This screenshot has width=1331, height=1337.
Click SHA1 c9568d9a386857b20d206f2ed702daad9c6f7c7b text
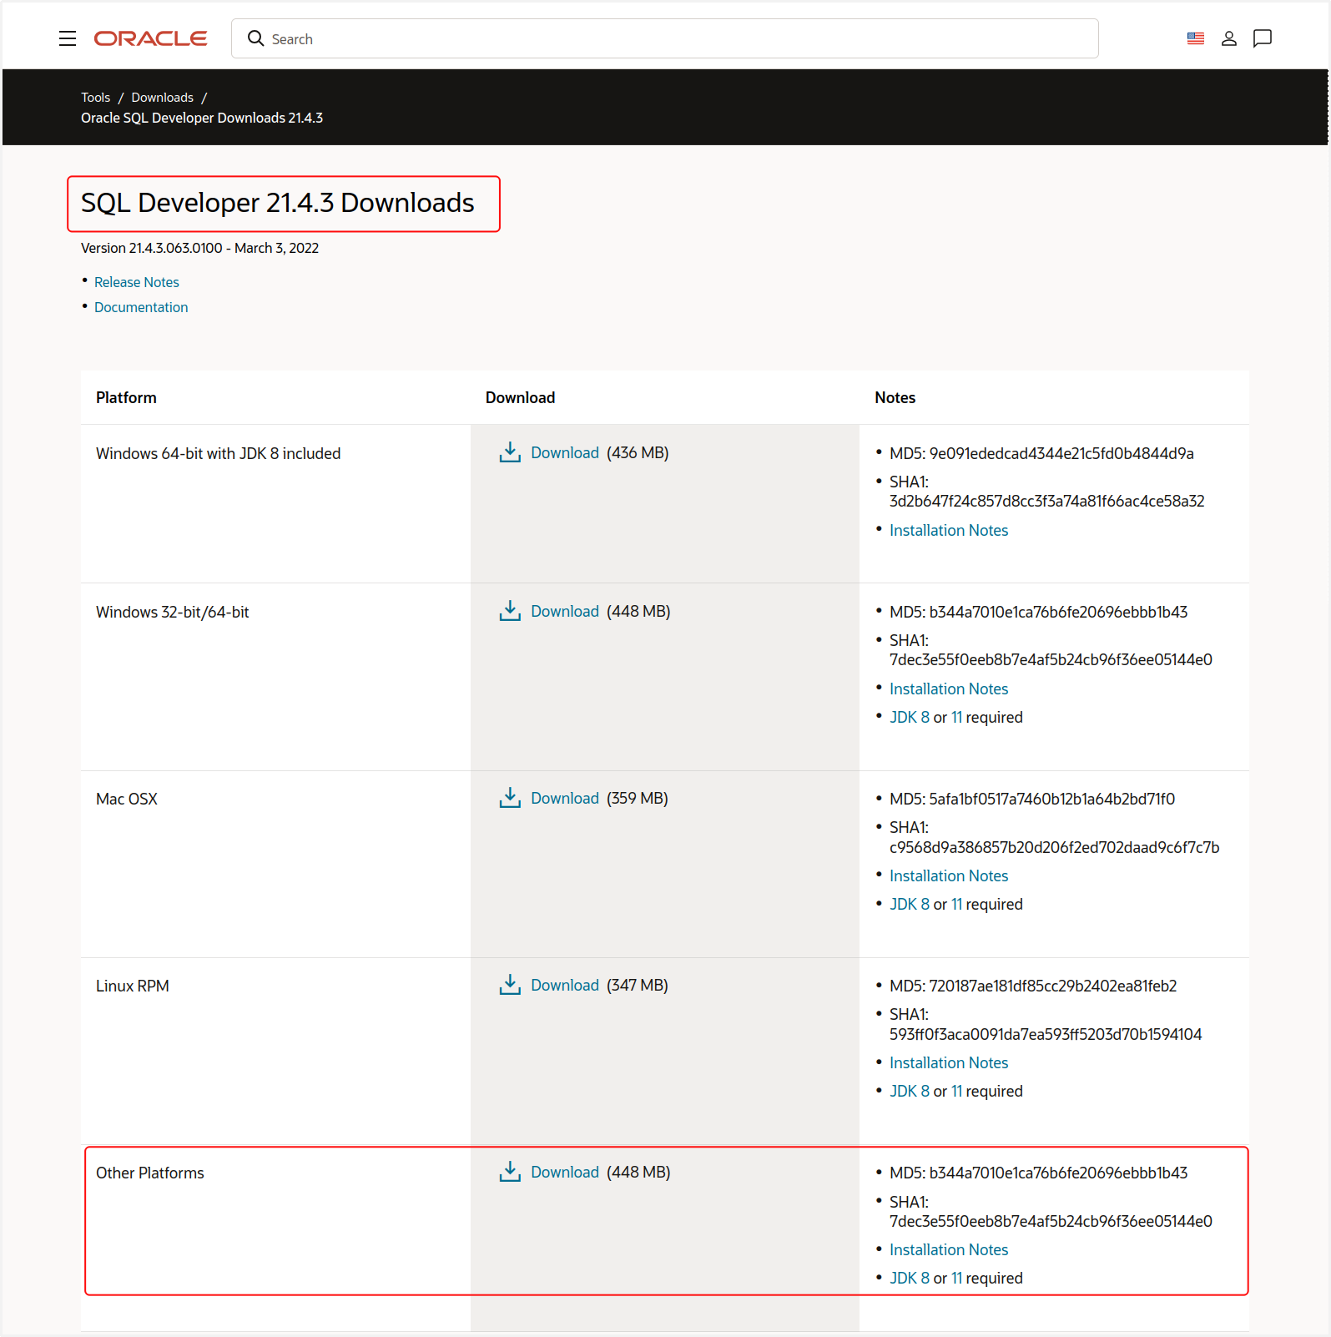1055,837
